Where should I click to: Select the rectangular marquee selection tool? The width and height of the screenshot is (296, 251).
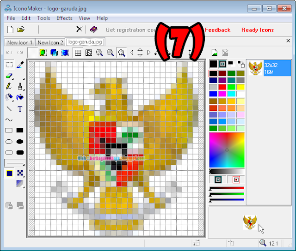9,65
